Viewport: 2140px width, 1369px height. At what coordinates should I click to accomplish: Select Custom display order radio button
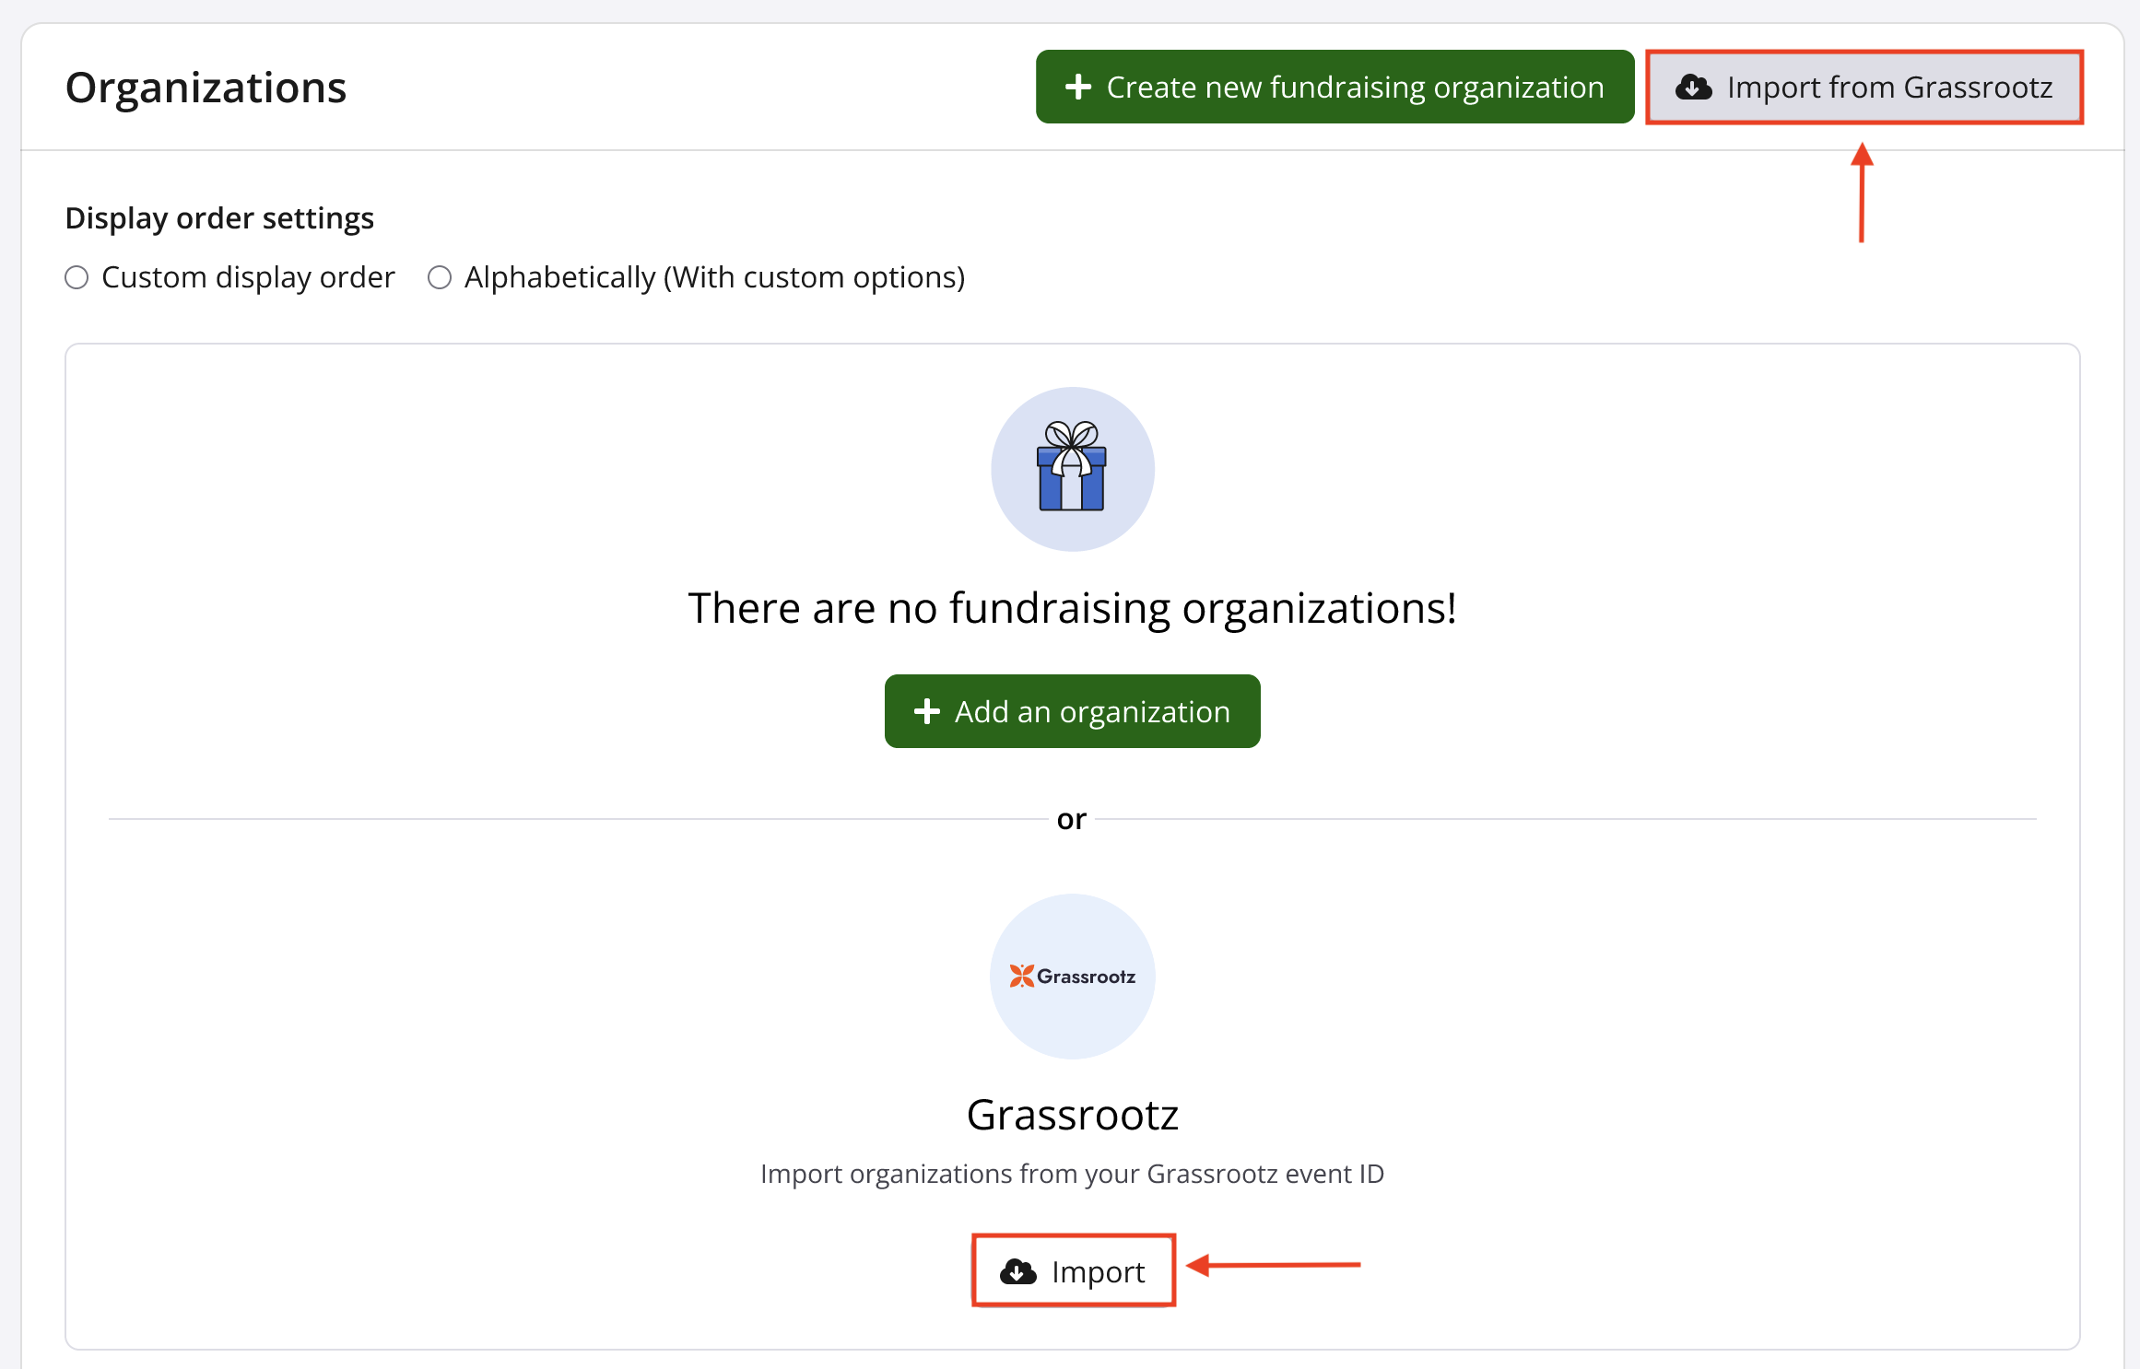tap(76, 277)
